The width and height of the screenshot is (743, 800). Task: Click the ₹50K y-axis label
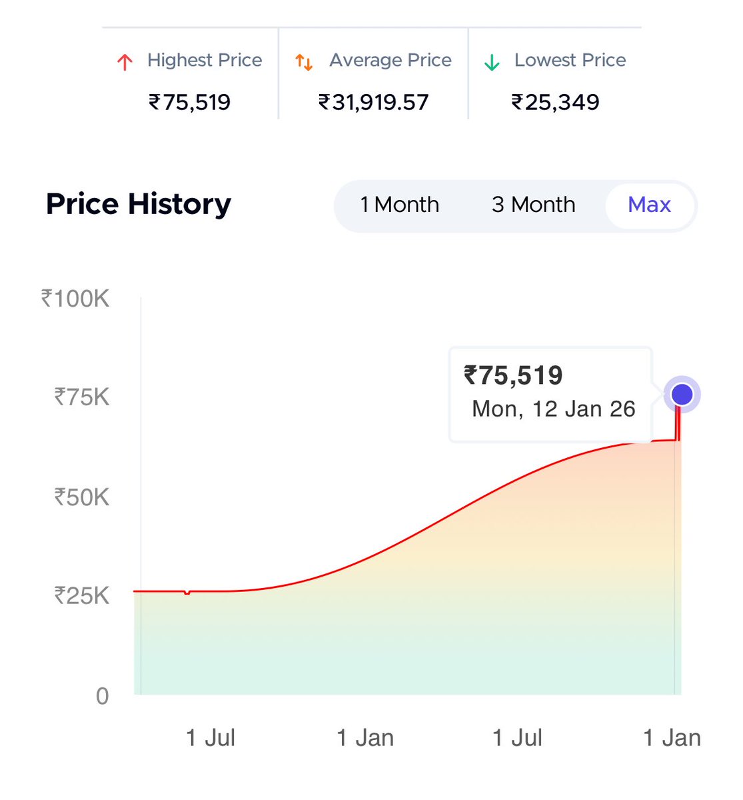[81, 497]
